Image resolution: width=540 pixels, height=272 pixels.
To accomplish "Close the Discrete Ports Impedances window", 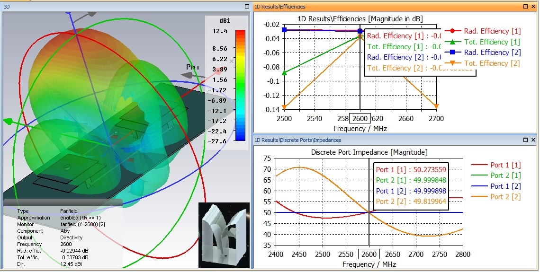I will [533, 140].
